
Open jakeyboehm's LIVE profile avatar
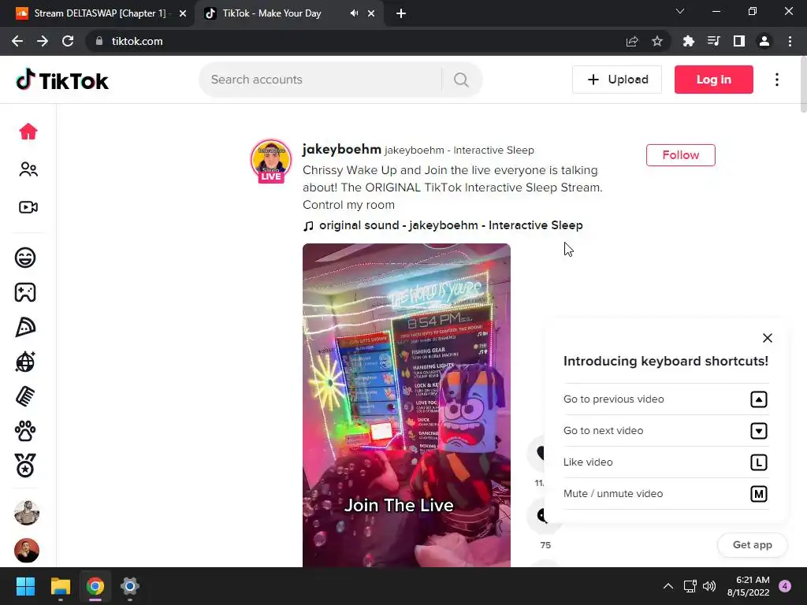[x=271, y=161]
